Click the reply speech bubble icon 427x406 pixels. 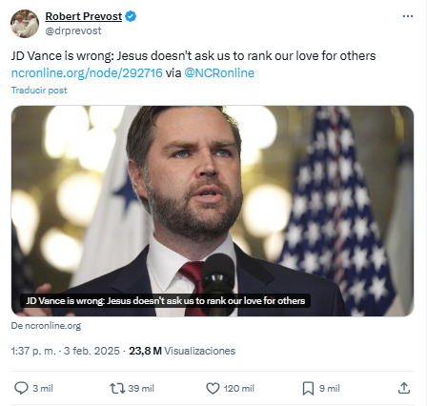(21, 388)
